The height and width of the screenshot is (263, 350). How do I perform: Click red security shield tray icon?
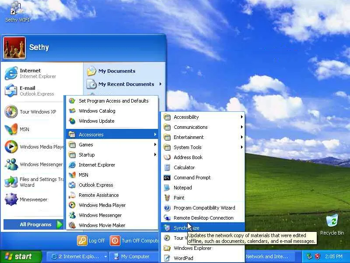pyautogui.click(x=317, y=256)
